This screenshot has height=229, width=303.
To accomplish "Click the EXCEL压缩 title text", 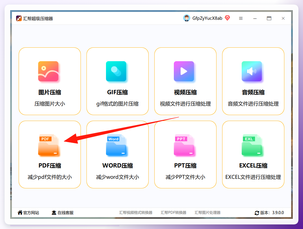I will 253,166.
